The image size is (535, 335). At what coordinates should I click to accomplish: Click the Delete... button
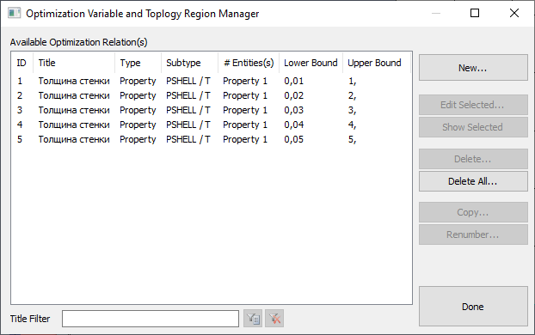(473, 159)
